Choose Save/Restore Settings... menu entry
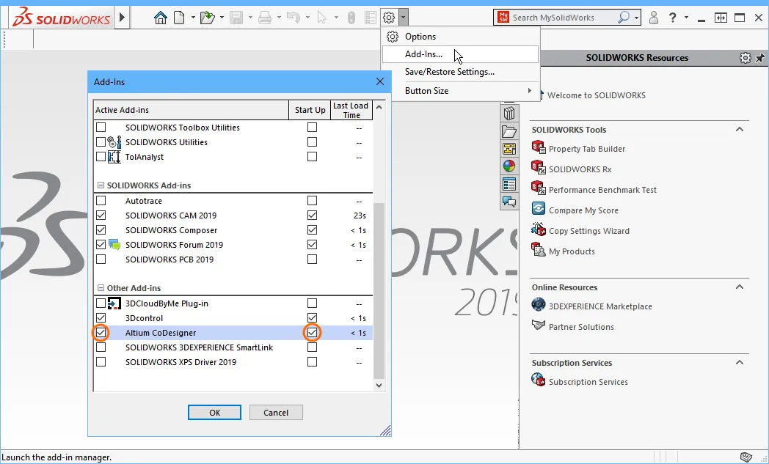This screenshot has height=464, width=769. (449, 72)
